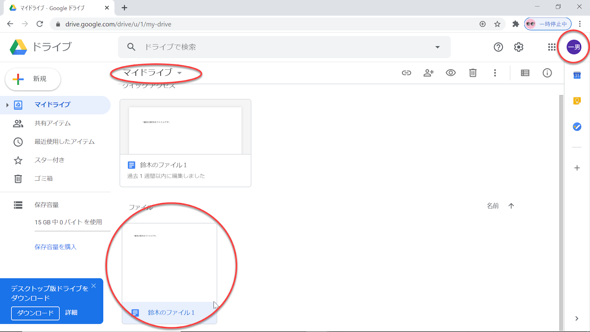Click the storage usage progress bar

point(72,231)
